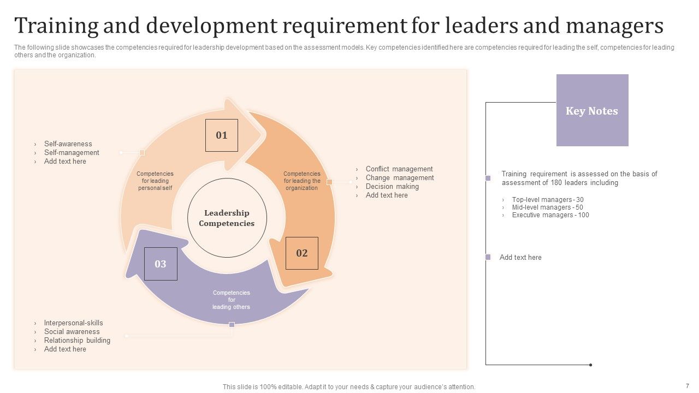Click the 'Social awareness' bullet
699x393 pixels.
pyautogui.click(x=72, y=332)
